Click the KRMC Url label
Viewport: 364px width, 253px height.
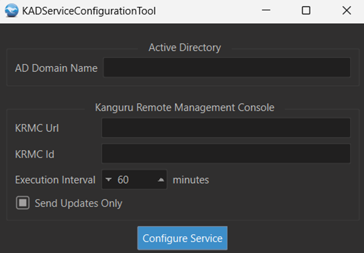37,128
